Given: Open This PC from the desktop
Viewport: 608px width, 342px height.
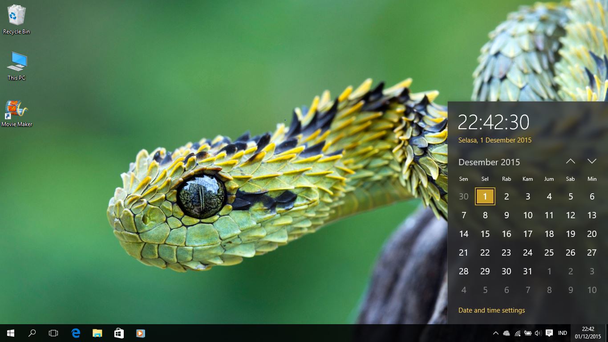Looking at the screenshot, I should (x=16, y=65).
